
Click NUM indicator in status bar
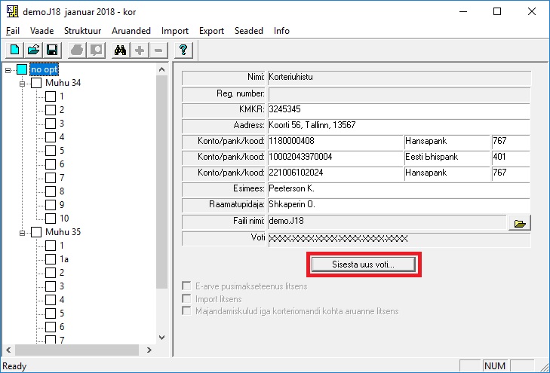495,366
